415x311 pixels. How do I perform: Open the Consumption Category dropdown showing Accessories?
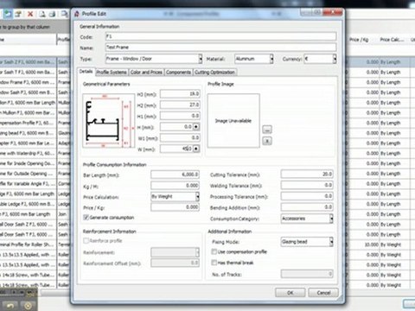pyautogui.click(x=307, y=219)
